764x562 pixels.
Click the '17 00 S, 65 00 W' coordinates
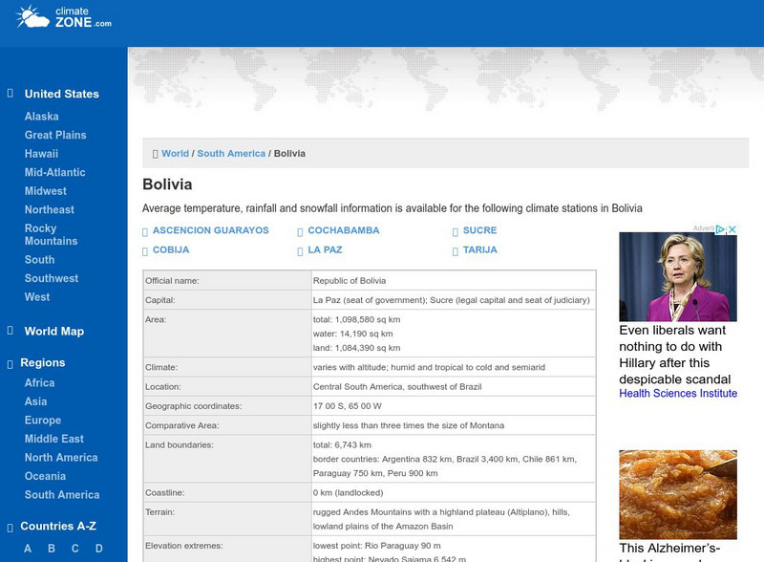click(348, 406)
